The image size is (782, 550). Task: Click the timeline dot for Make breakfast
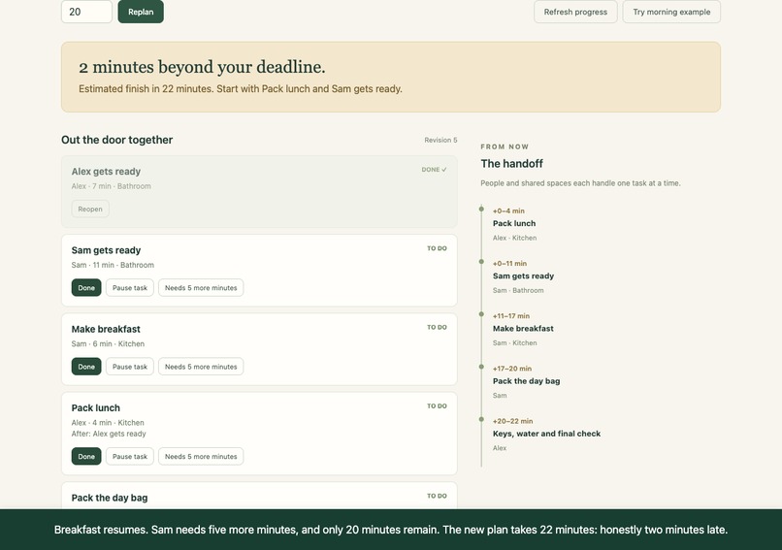click(x=481, y=314)
